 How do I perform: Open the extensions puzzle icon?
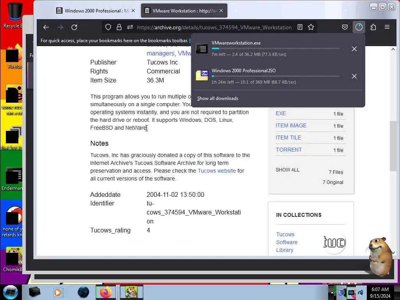373,27
